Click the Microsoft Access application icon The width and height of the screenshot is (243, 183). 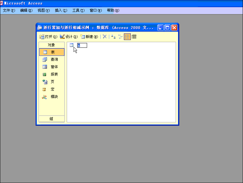click(x=1, y=3)
